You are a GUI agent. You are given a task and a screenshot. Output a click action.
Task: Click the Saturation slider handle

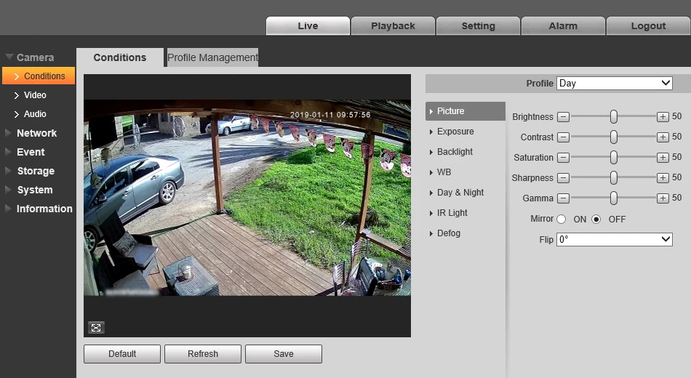point(613,157)
